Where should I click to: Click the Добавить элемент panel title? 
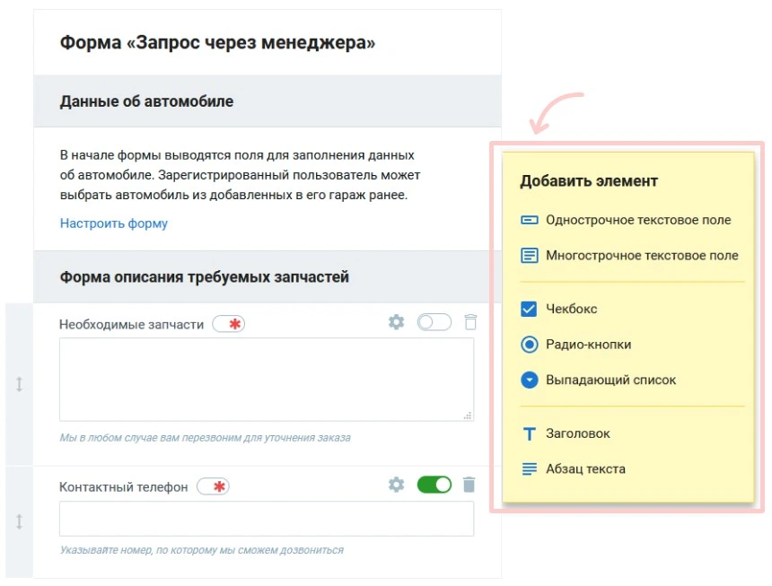point(588,180)
